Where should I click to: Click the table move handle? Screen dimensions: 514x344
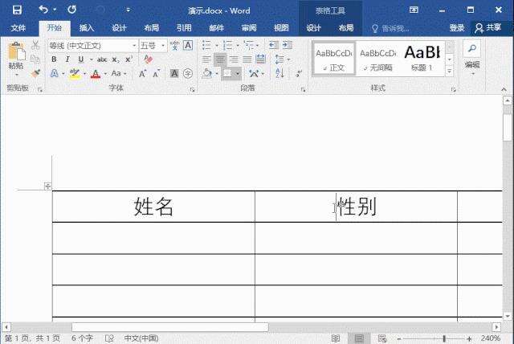click(47, 186)
